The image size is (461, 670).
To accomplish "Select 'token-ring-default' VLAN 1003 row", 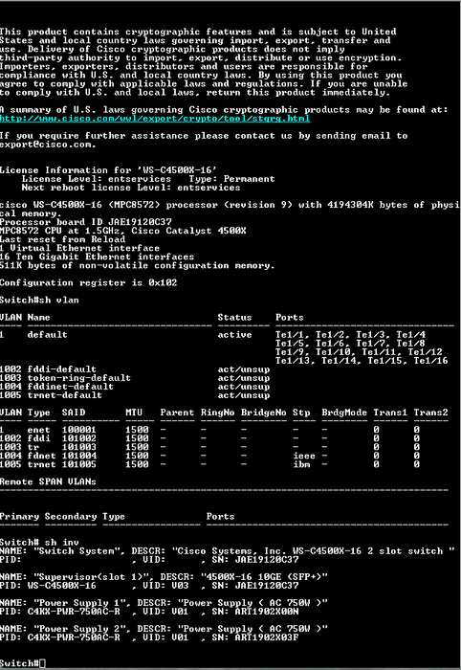I will [x=135, y=378].
